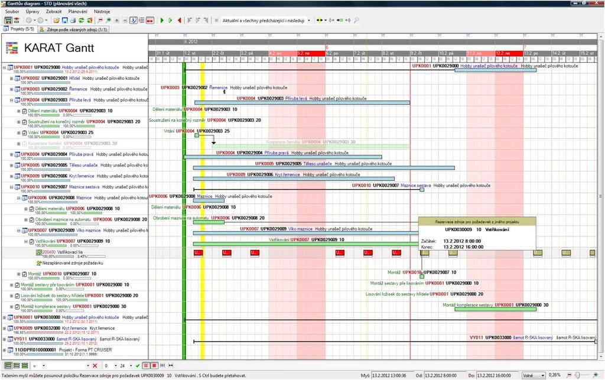Click the magnifier search icon in the toolbar

(x=356, y=20)
